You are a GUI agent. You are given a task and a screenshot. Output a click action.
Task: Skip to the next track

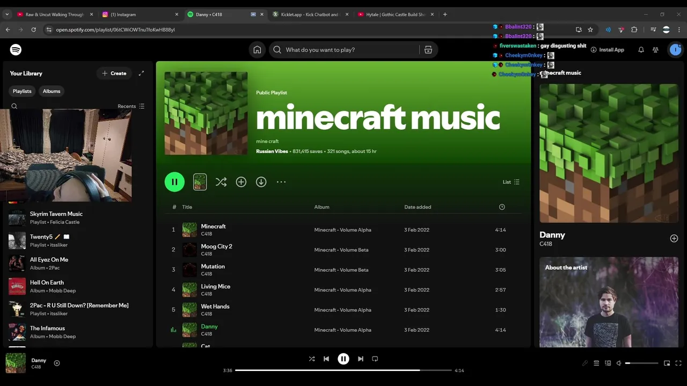[361, 359]
